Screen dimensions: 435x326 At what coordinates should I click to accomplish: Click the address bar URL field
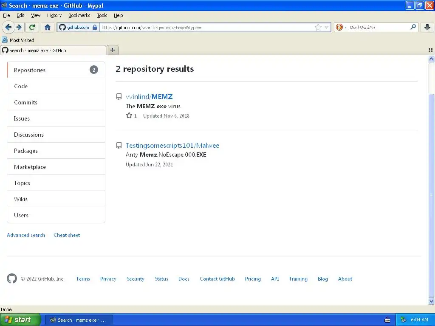pos(207,27)
